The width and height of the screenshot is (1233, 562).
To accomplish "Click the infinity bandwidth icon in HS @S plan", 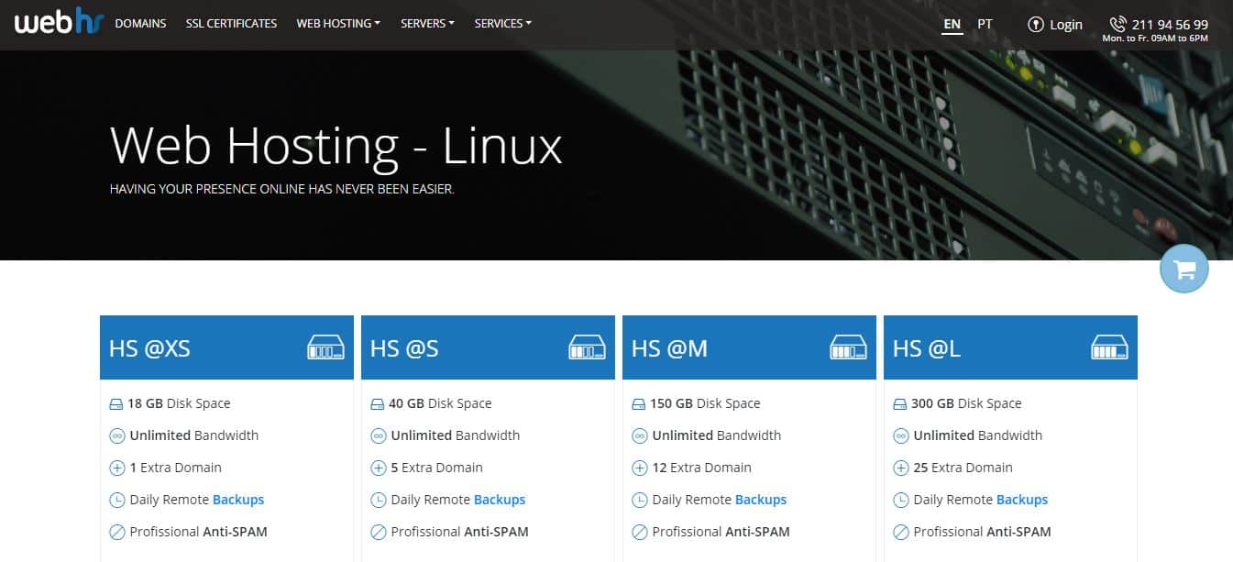I will pos(378,435).
